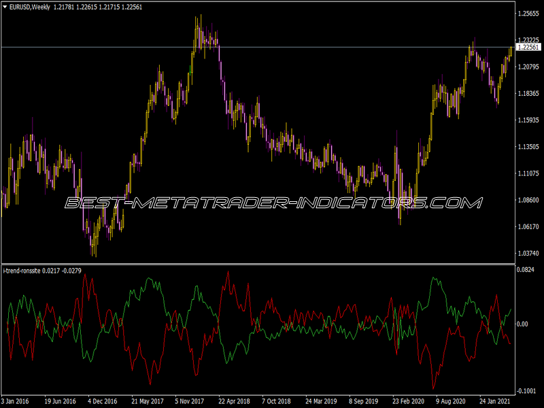544x408 pixels.
Task: Click the 22 Apr 2018 date label
Action: coord(234,401)
